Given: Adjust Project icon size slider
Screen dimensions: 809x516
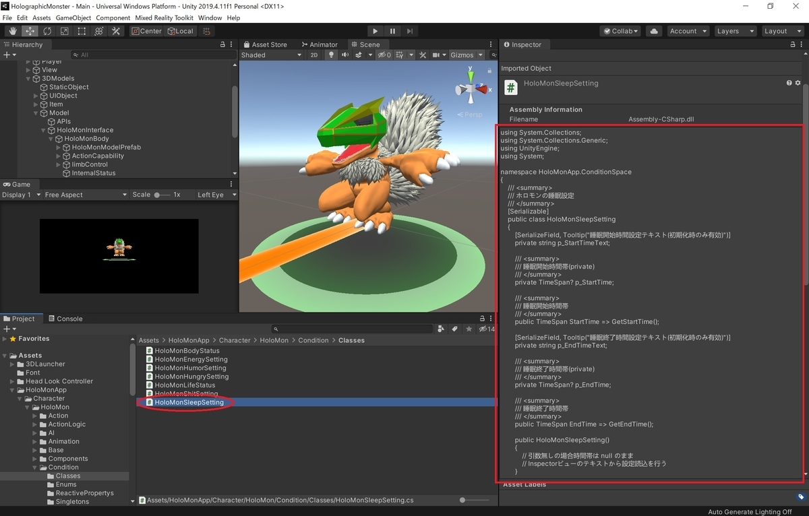Looking at the screenshot, I should (475, 501).
